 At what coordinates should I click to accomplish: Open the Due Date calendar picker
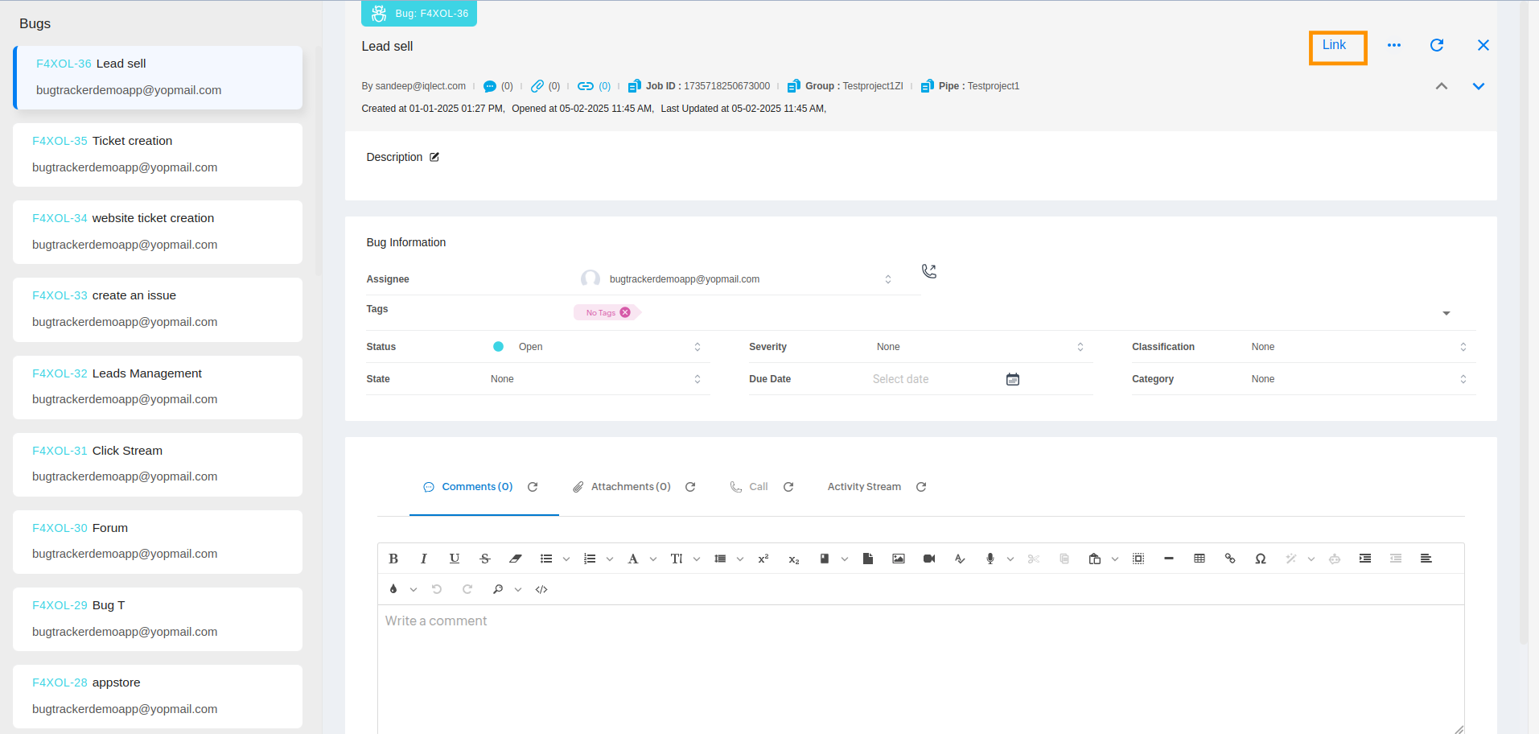point(1013,379)
